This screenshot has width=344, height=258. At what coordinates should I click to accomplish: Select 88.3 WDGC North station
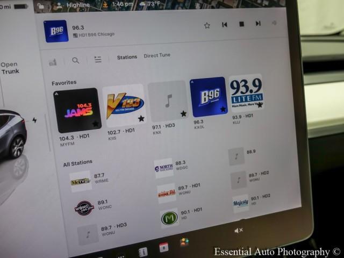164,168
